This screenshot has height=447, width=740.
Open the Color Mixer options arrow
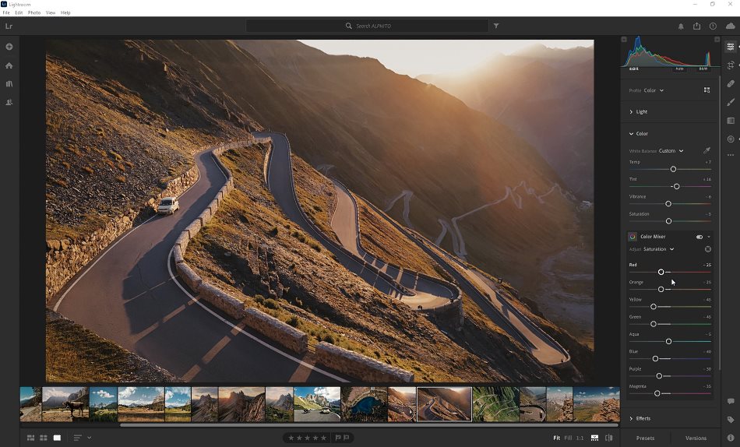click(x=708, y=237)
